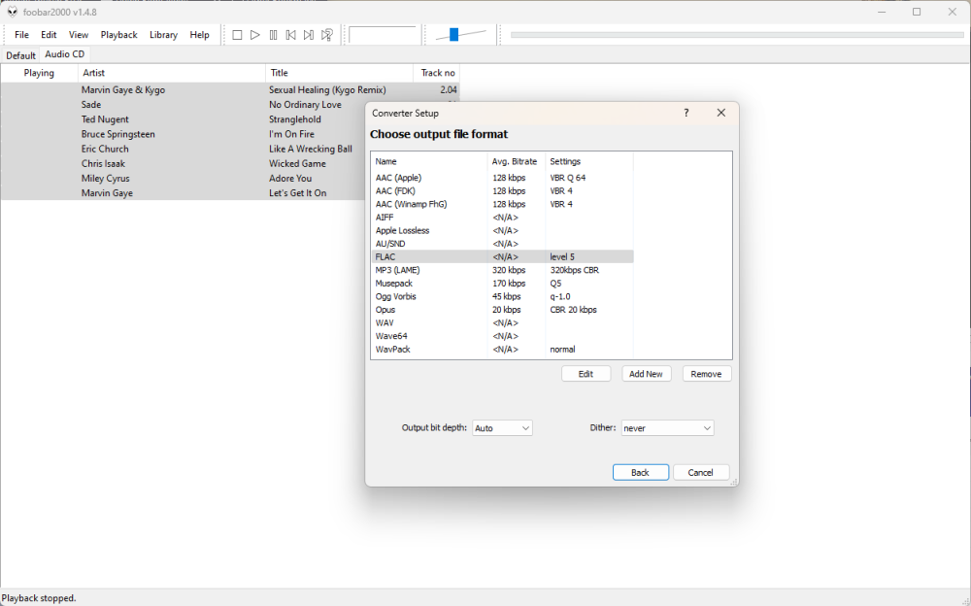Screen dimensions: 971x606
Task: Click the Stop playback icon
Action: [x=237, y=34]
